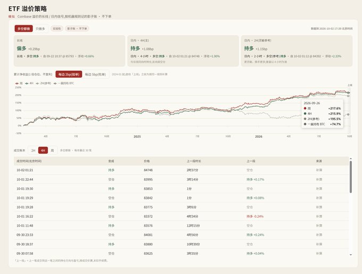Switch trade ledger to 4H tab
Viewport: 362px width, 274px height.
[43, 151]
